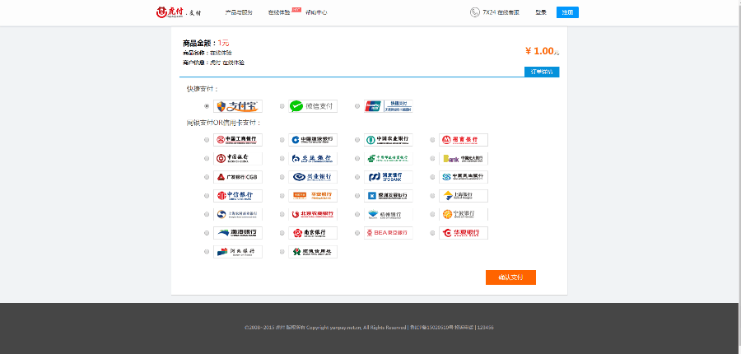Click the 中信银行 logo

pyautogui.click(x=238, y=196)
